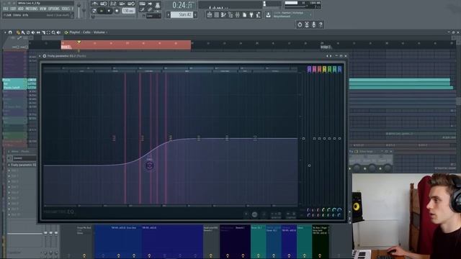Toggle the metronome icon in recording panel

tap(95, 4)
